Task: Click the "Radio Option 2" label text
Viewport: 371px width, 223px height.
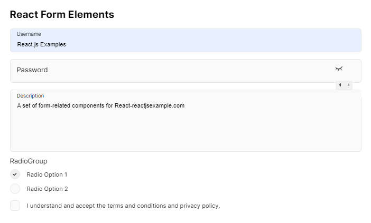Action: coord(47,189)
